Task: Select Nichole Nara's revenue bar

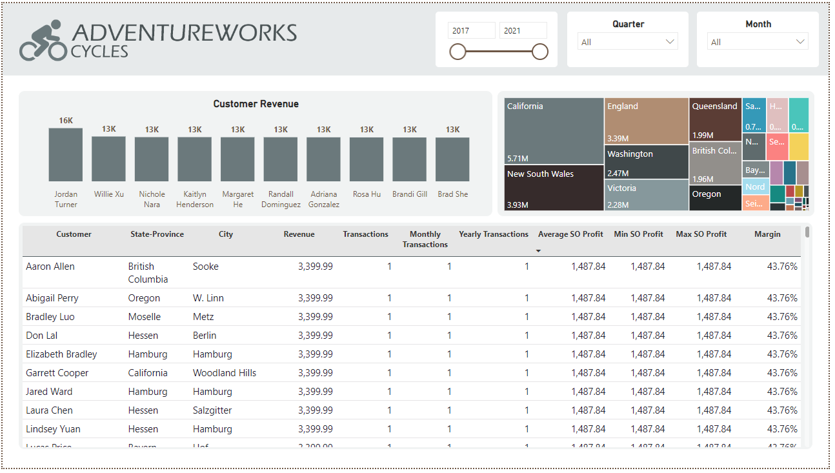Action: [152, 159]
